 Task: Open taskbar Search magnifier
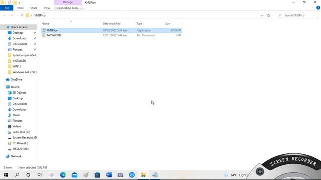(17, 175)
